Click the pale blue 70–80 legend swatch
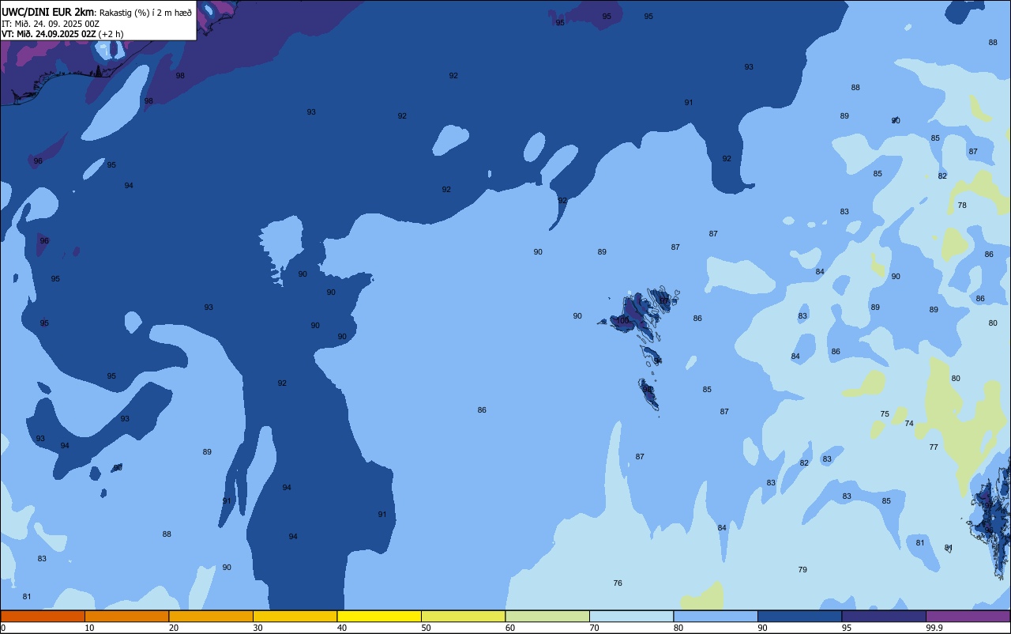The image size is (1011, 634). [x=631, y=616]
